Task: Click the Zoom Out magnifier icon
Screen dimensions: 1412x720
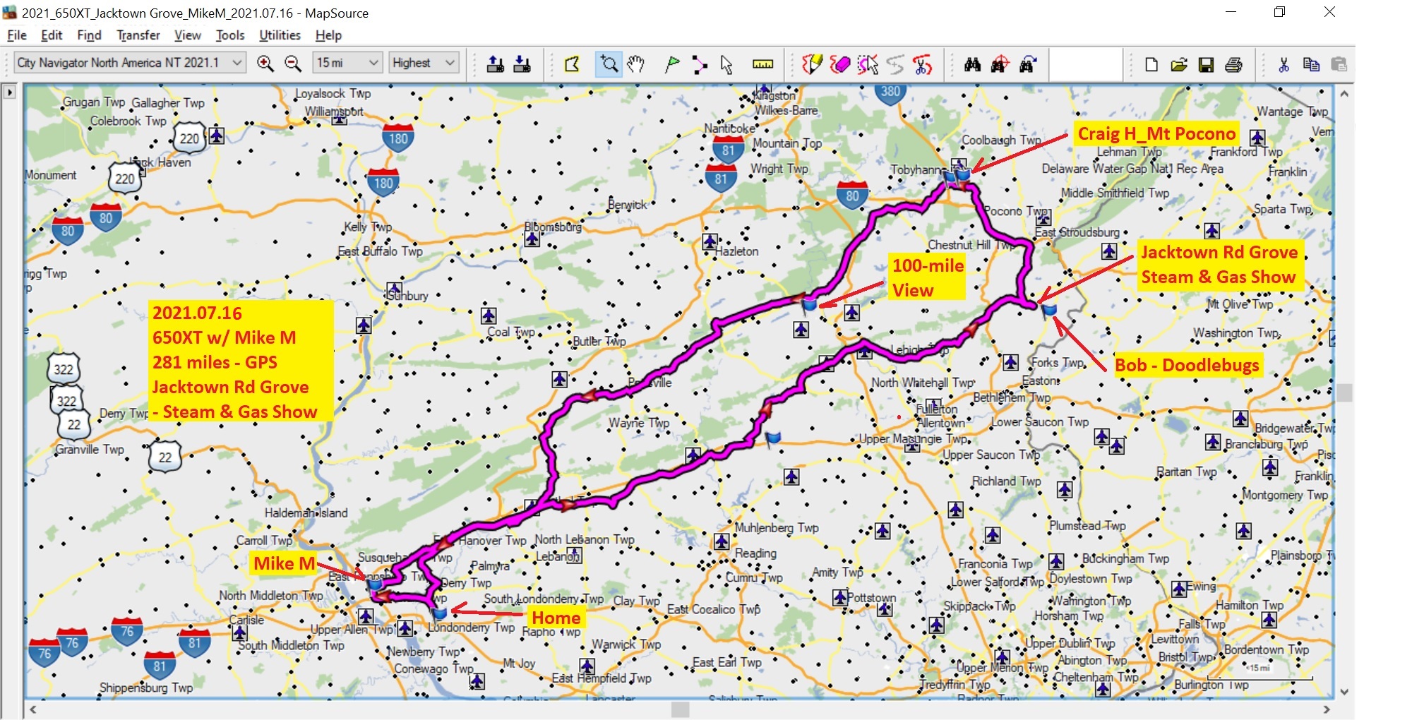Action: [x=292, y=64]
